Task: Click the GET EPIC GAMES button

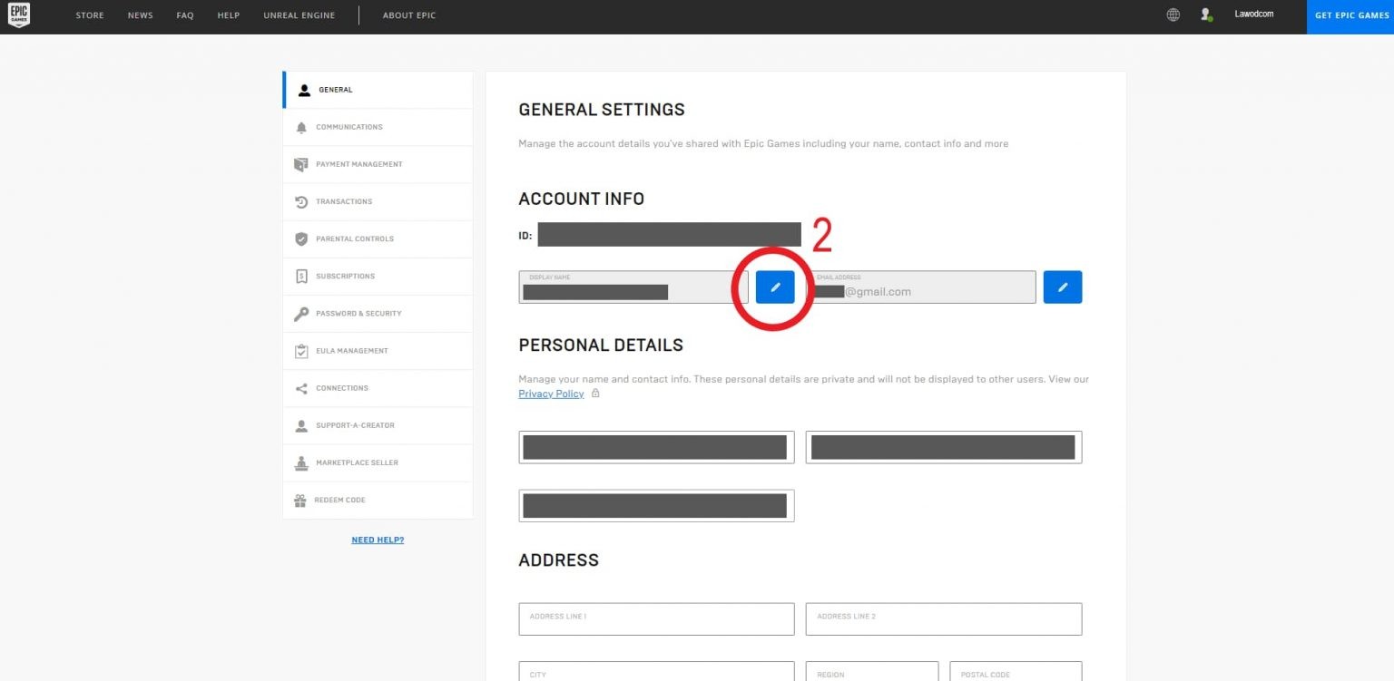Action: click(x=1351, y=15)
